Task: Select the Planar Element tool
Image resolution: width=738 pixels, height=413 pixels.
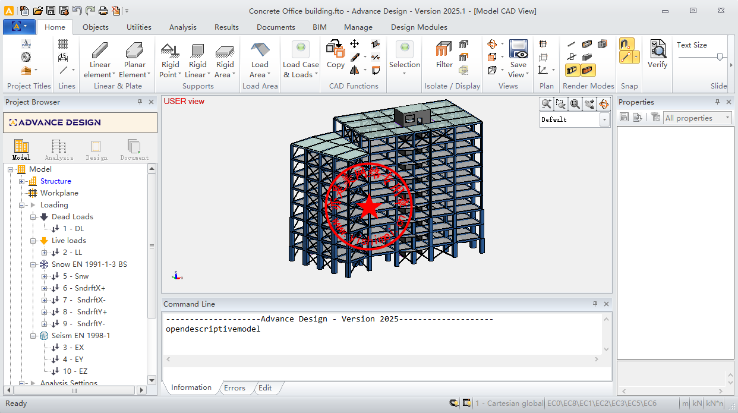Action: pyautogui.click(x=134, y=60)
